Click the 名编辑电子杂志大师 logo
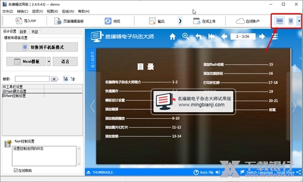Screen dimensions: 303x182 click(x=122, y=36)
